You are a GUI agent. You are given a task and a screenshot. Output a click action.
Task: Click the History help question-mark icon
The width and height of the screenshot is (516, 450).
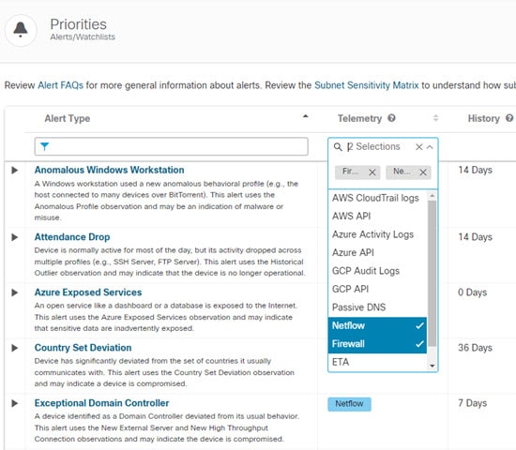[509, 118]
